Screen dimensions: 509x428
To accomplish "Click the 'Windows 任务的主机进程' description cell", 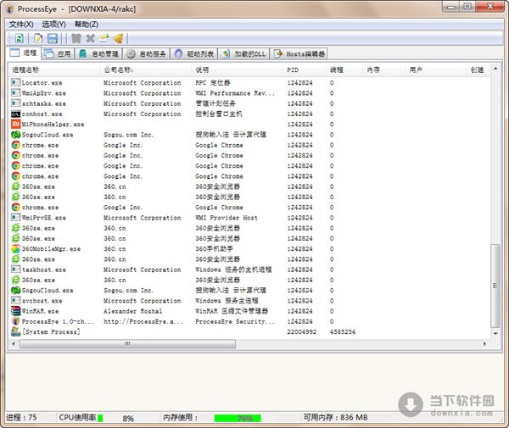I will 233,270.
